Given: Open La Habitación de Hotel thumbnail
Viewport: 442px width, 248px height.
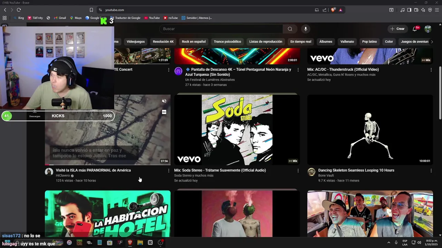Looking at the screenshot, I should click(108, 214).
